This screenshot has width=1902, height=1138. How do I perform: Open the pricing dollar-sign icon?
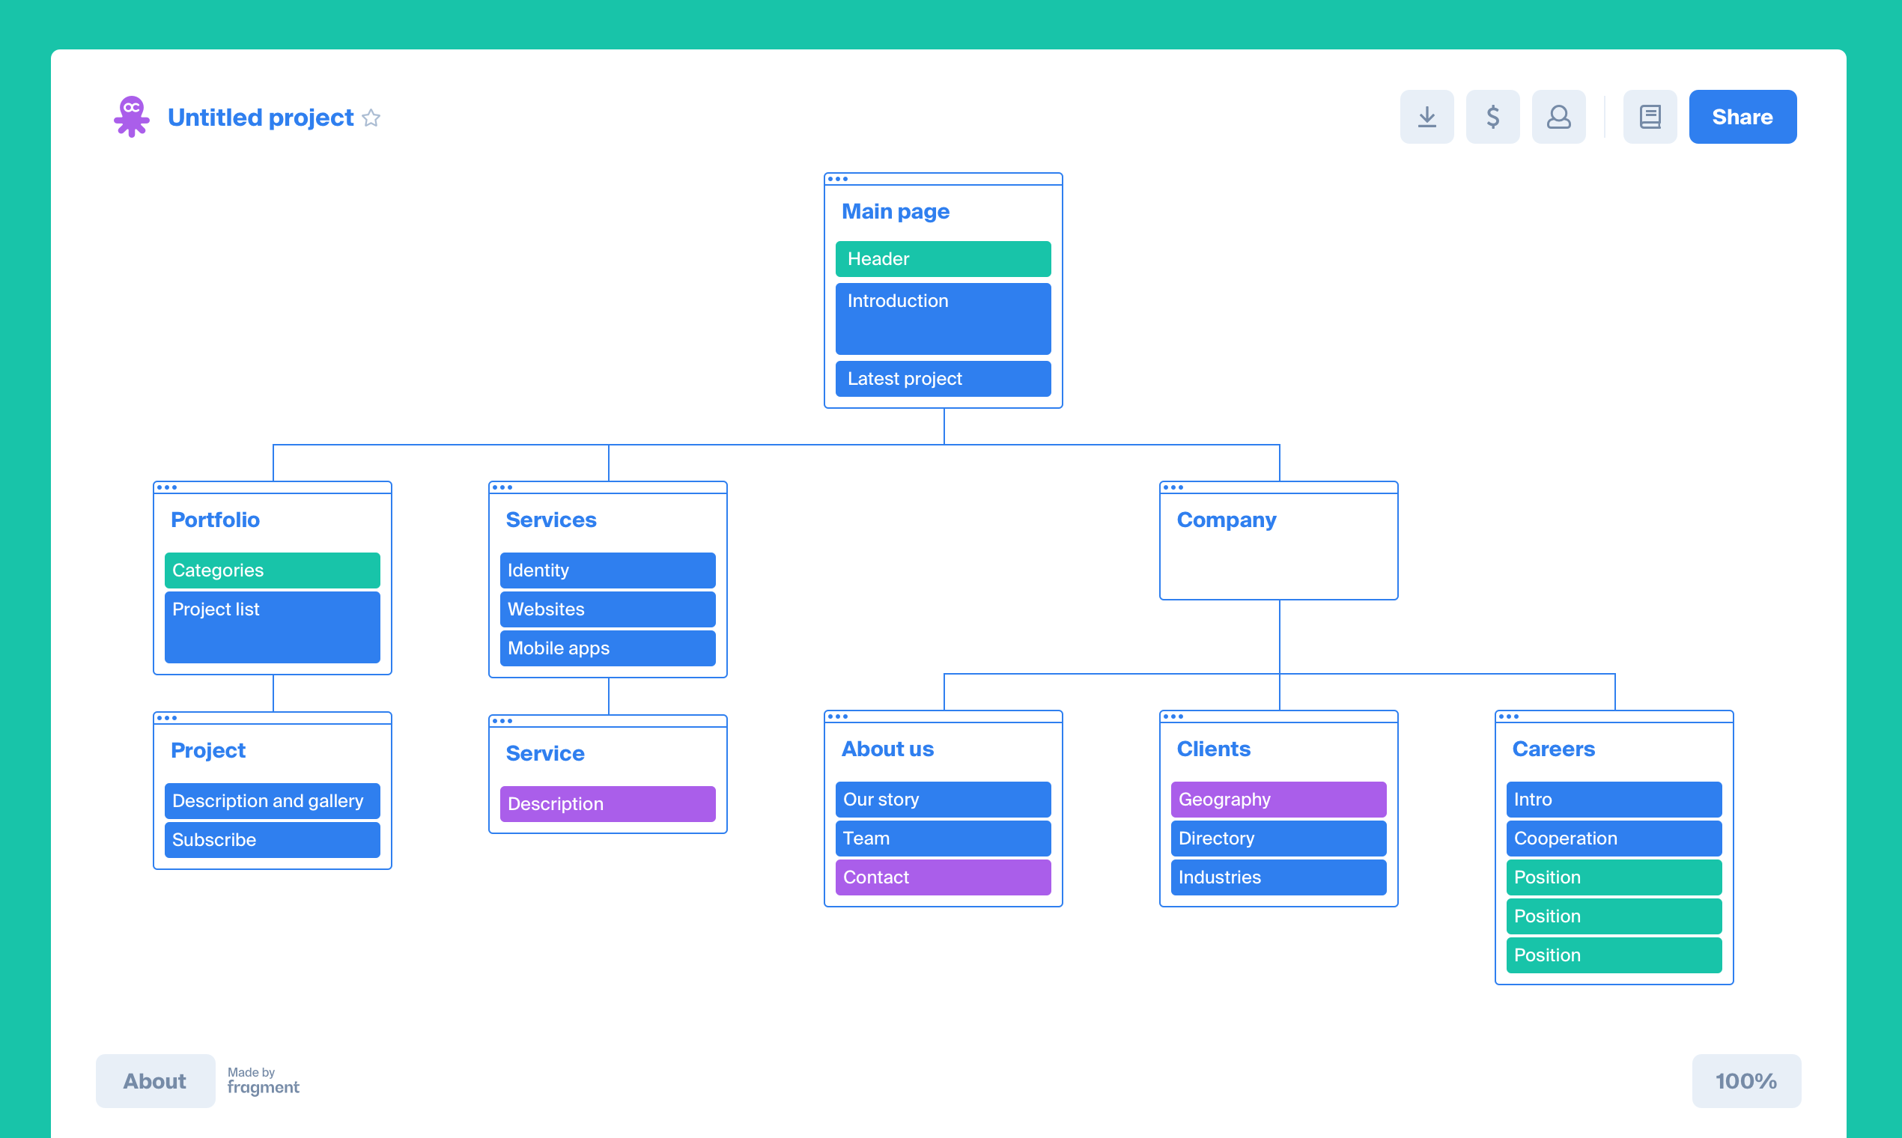tap(1492, 117)
